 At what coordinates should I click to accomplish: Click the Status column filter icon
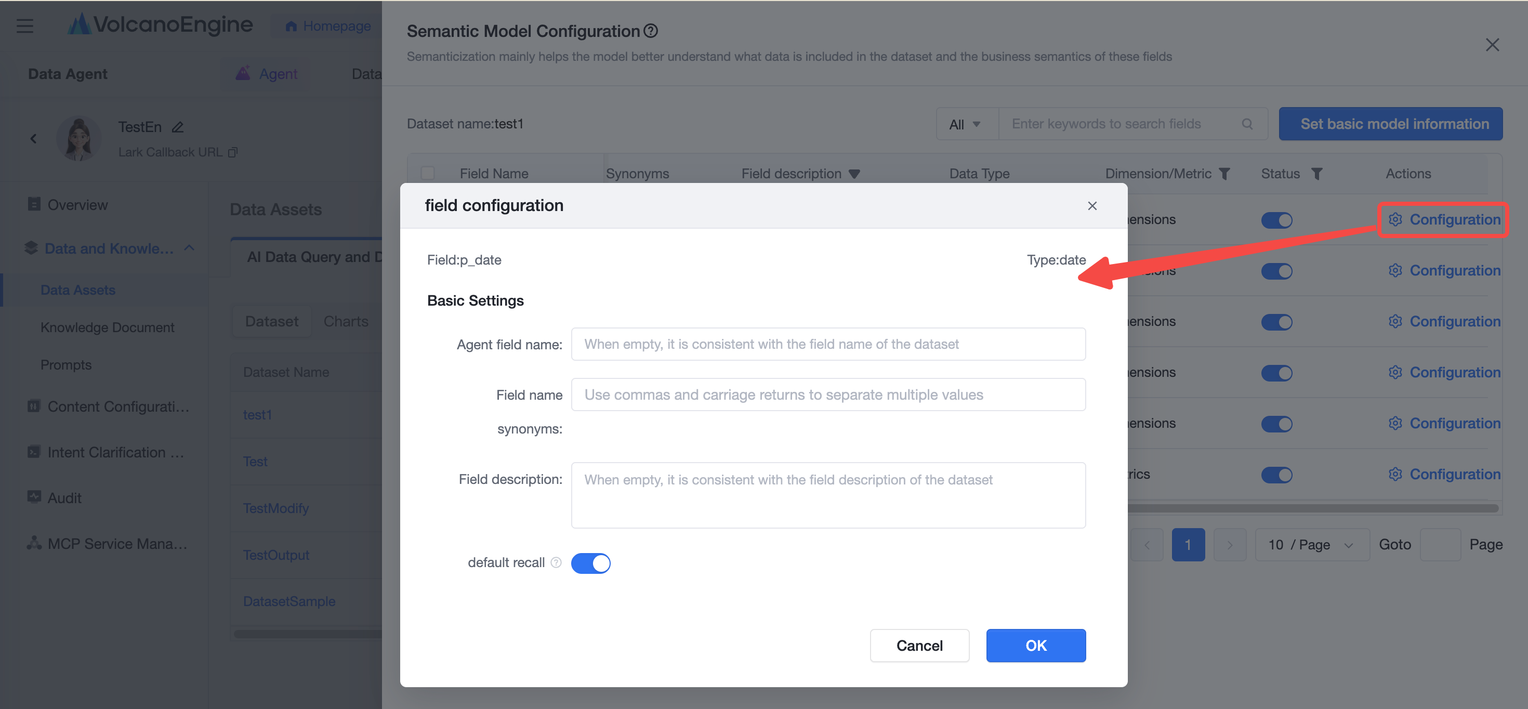click(1317, 174)
